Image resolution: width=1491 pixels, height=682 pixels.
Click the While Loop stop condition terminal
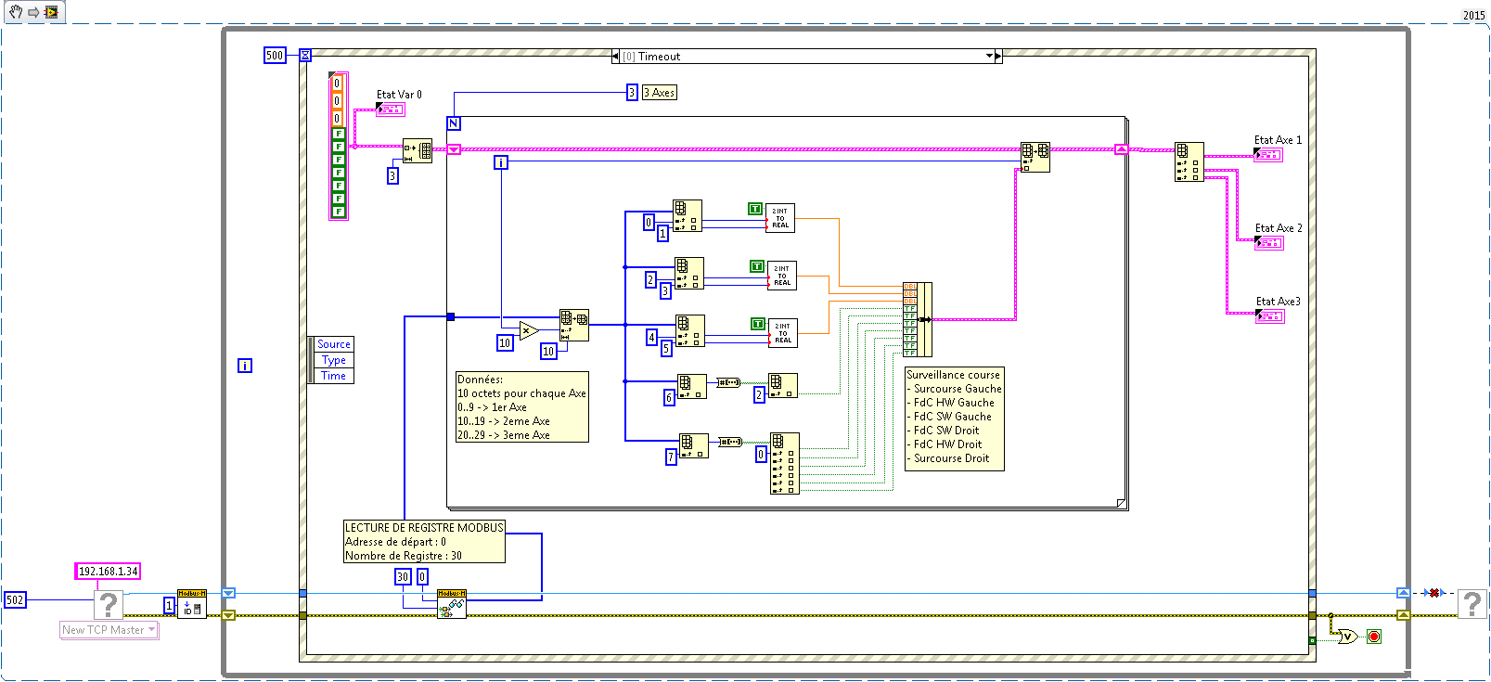[1374, 637]
